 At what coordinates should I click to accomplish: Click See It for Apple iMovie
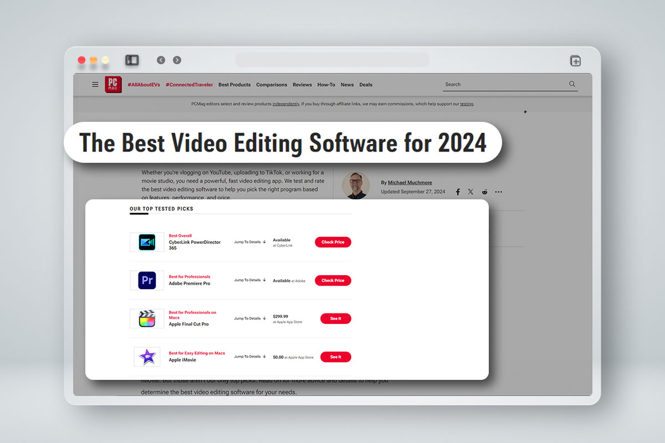[336, 357]
